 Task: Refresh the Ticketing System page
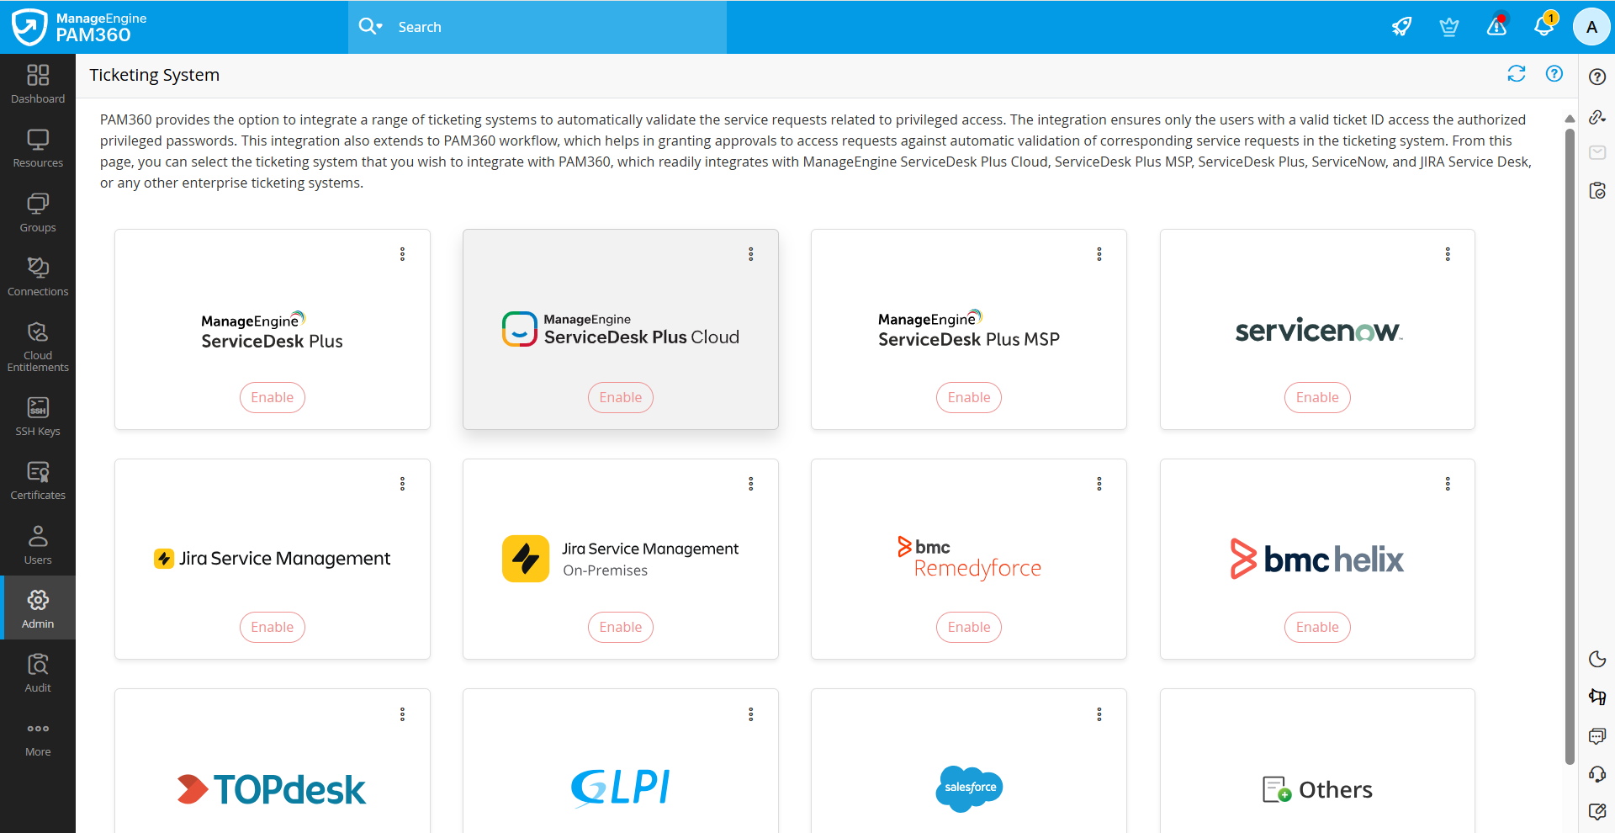1517,74
